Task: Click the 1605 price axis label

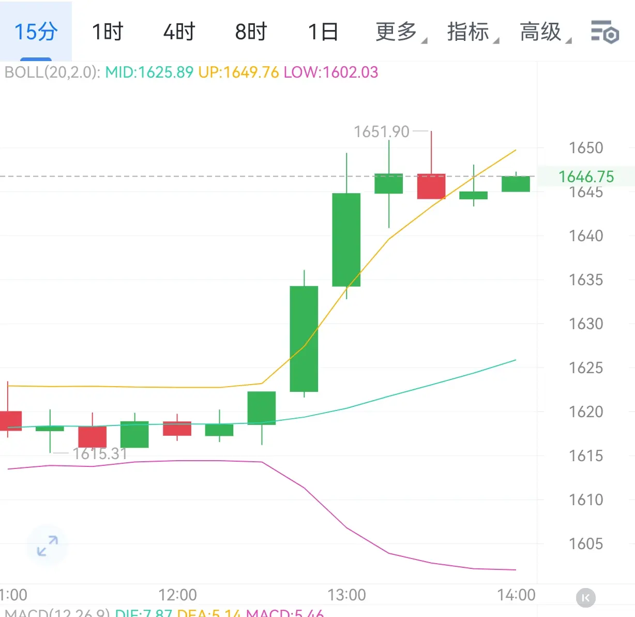Action: (x=586, y=544)
